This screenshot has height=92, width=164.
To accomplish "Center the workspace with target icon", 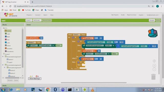I will (154, 61).
